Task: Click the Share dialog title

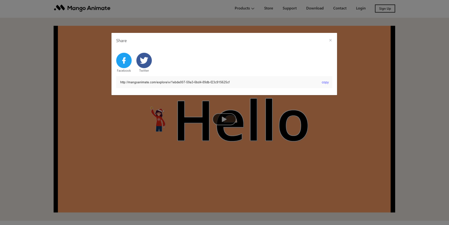Action: click(121, 41)
